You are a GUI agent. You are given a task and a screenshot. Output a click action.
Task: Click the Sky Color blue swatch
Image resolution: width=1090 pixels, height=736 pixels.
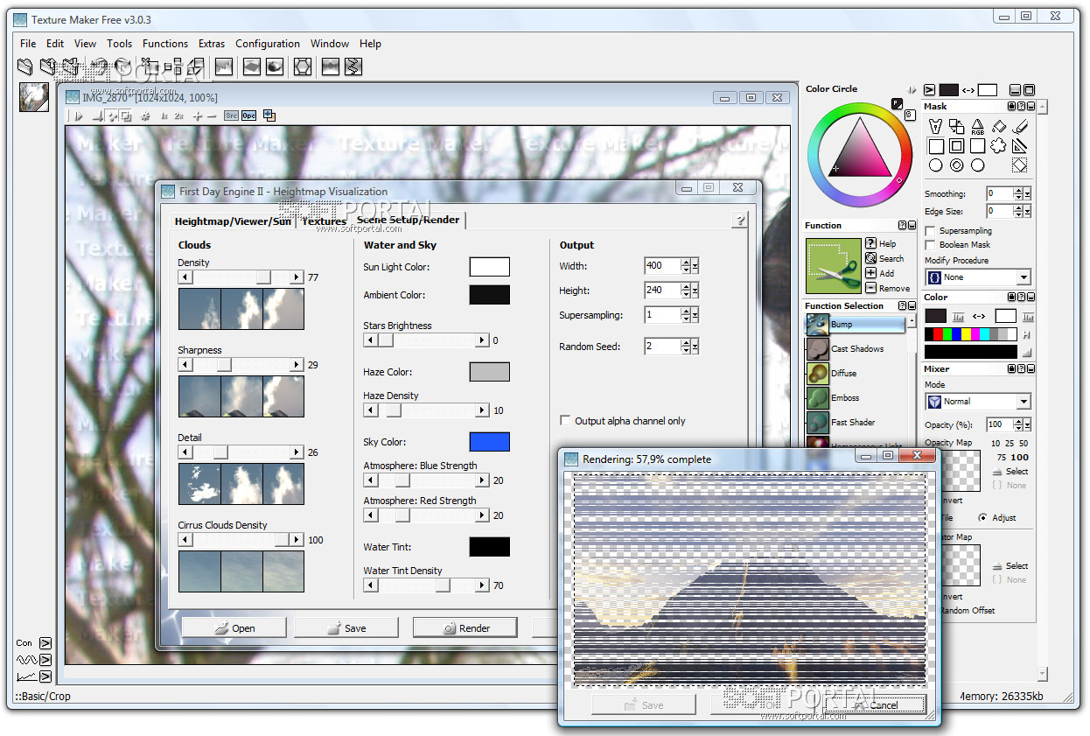pyautogui.click(x=489, y=442)
